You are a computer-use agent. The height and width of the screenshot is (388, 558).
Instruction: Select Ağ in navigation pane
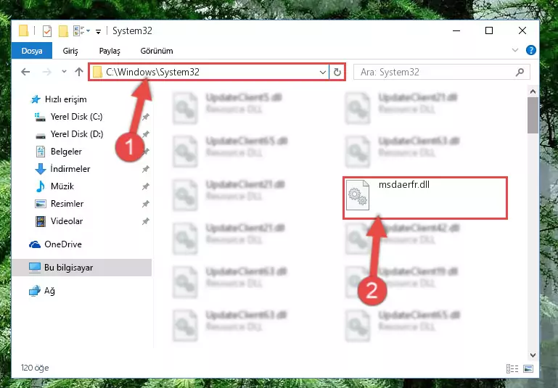pos(49,291)
